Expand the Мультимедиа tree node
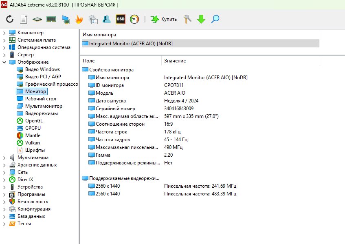The image size is (345, 244). coord(4,157)
